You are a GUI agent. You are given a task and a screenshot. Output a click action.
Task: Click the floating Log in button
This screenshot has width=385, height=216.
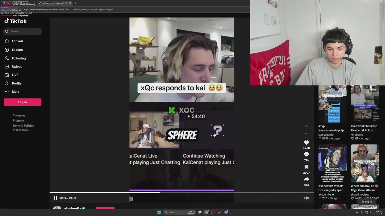(367, 202)
